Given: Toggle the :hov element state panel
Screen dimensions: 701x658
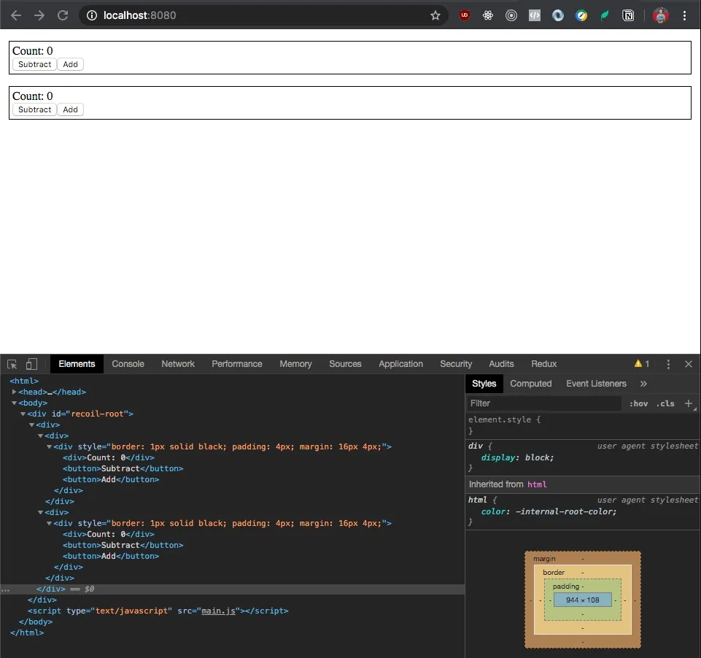Looking at the screenshot, I should pyautogui.click(x=638, y=403).
